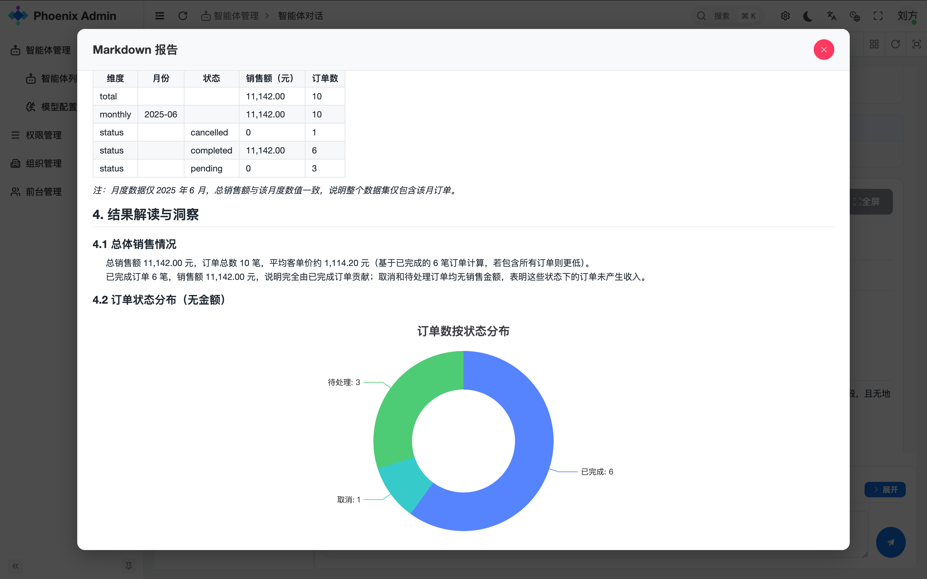Click the timezone globe icon
The image size is (927, 579).
[x=855, y=16]
